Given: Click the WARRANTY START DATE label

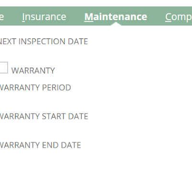Looking at the screenshot, I should click(44, 116).
